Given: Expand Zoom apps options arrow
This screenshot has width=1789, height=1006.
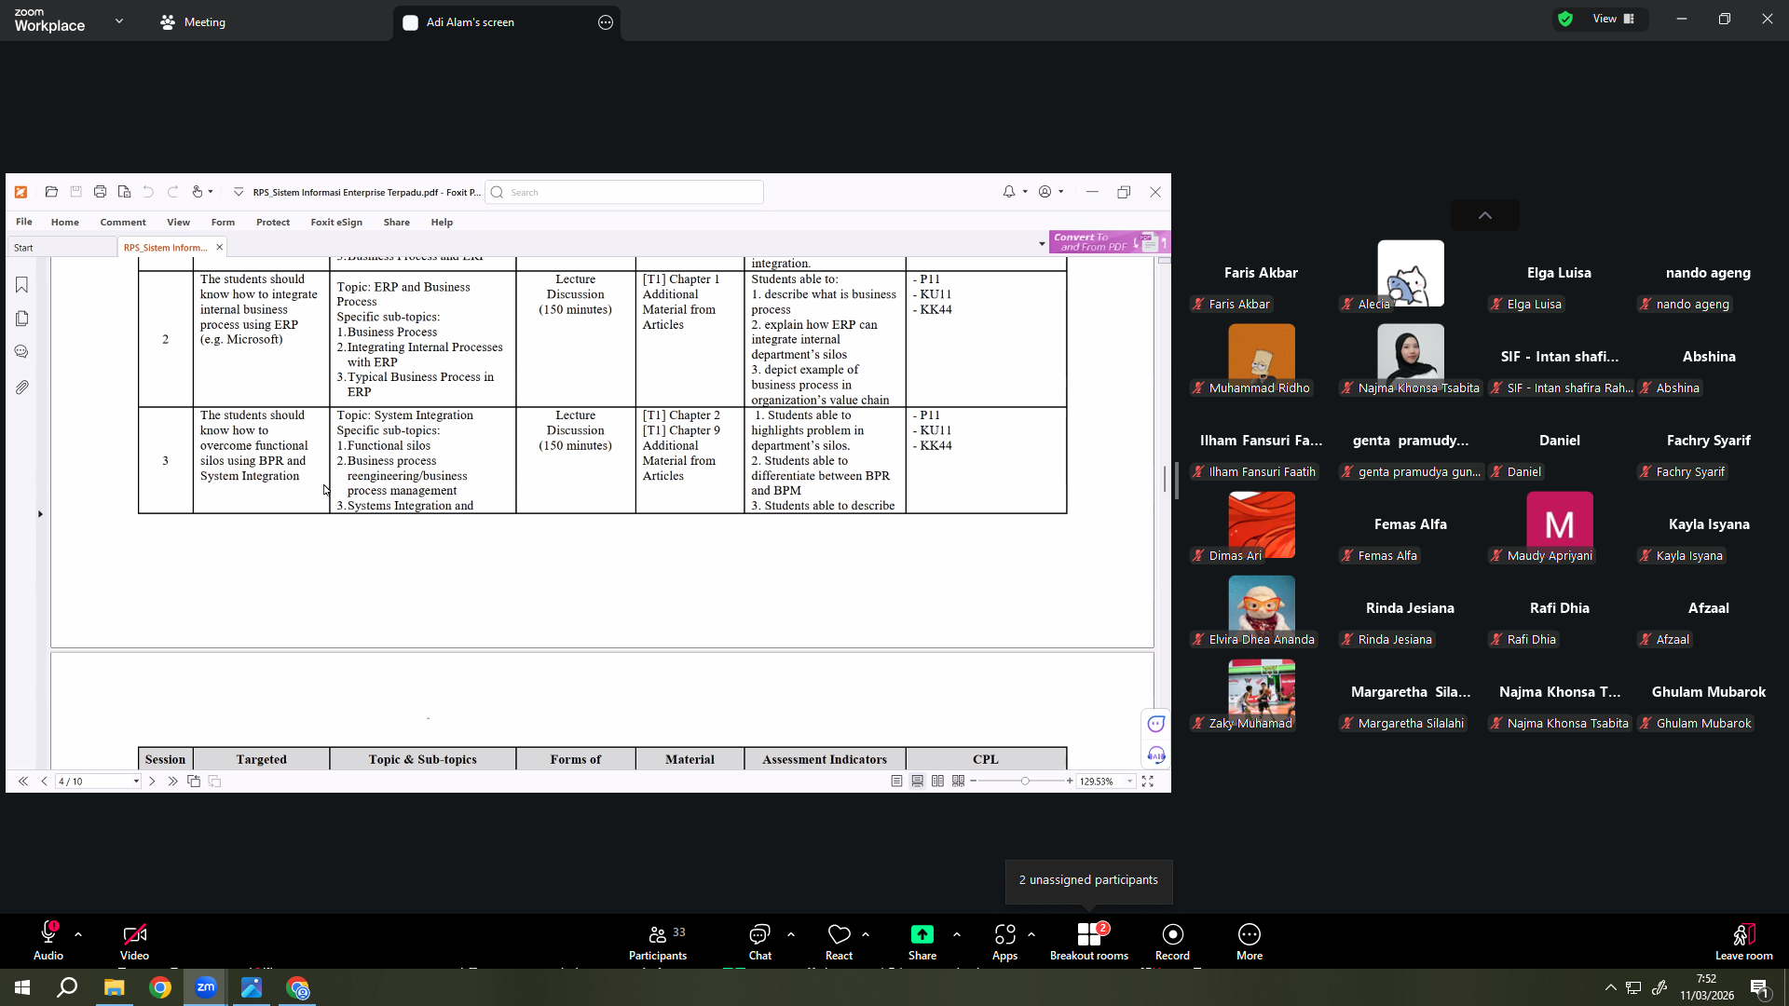Looking at the screenshot, I should pos(1031,934).
